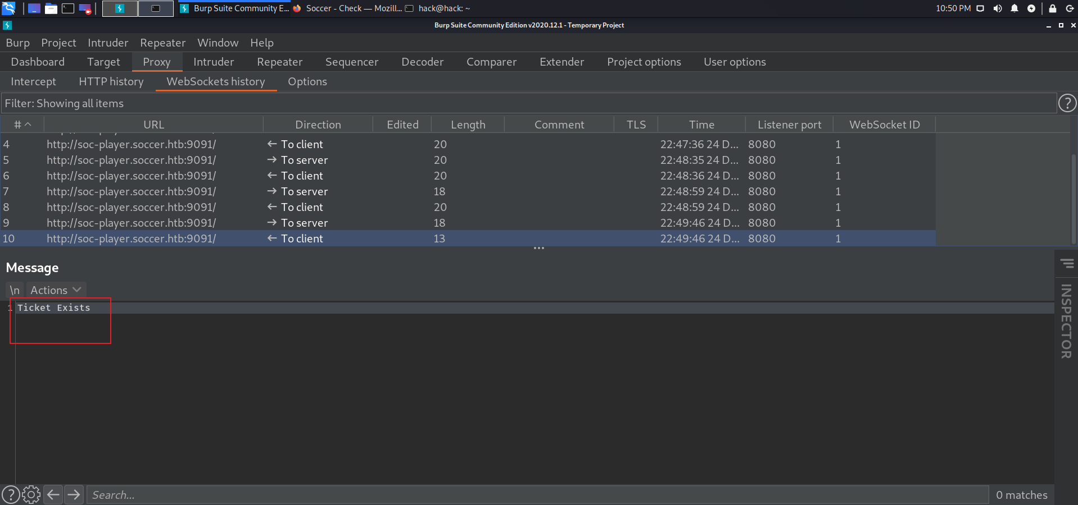The height and width of the screenshot is (505, 1078).
Task: Open search settings gear icon
Action: click(x=31, y=495)
